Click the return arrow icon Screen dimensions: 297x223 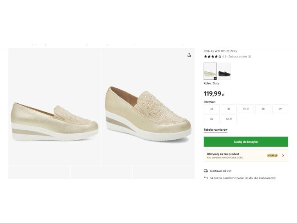click(206, 178)
